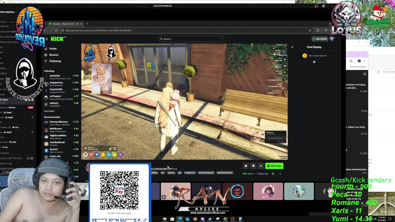
Task: Like the comment with 43 hearts
Action: [362, 134]
